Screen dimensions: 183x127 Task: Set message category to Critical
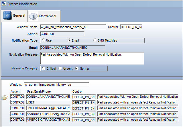click(44, 68)
